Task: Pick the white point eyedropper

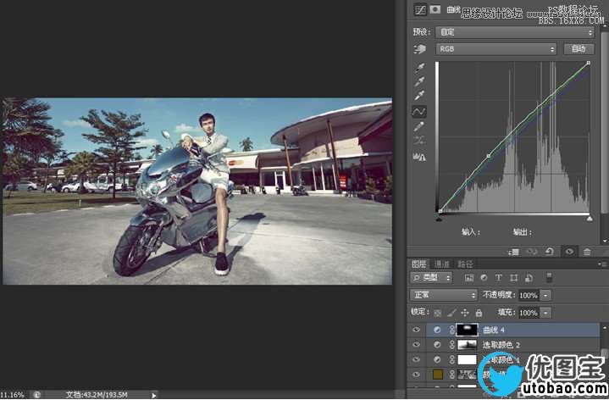Action: click(419, 95)
